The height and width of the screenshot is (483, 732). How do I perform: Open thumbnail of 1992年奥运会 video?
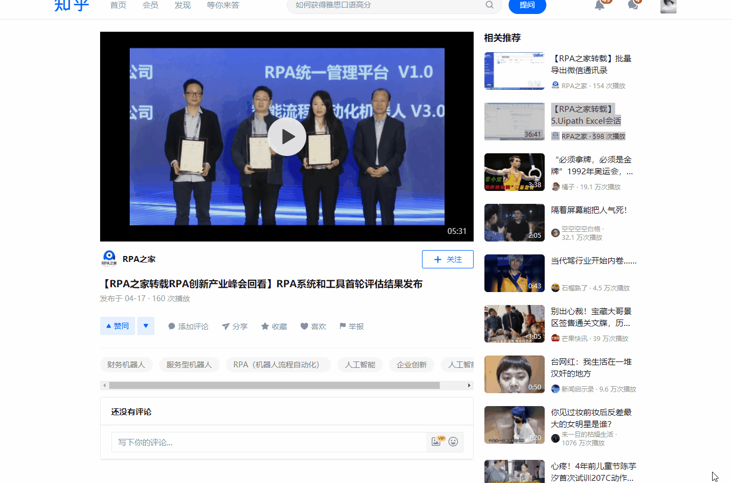pyautogui.click(x=515, y=172)
